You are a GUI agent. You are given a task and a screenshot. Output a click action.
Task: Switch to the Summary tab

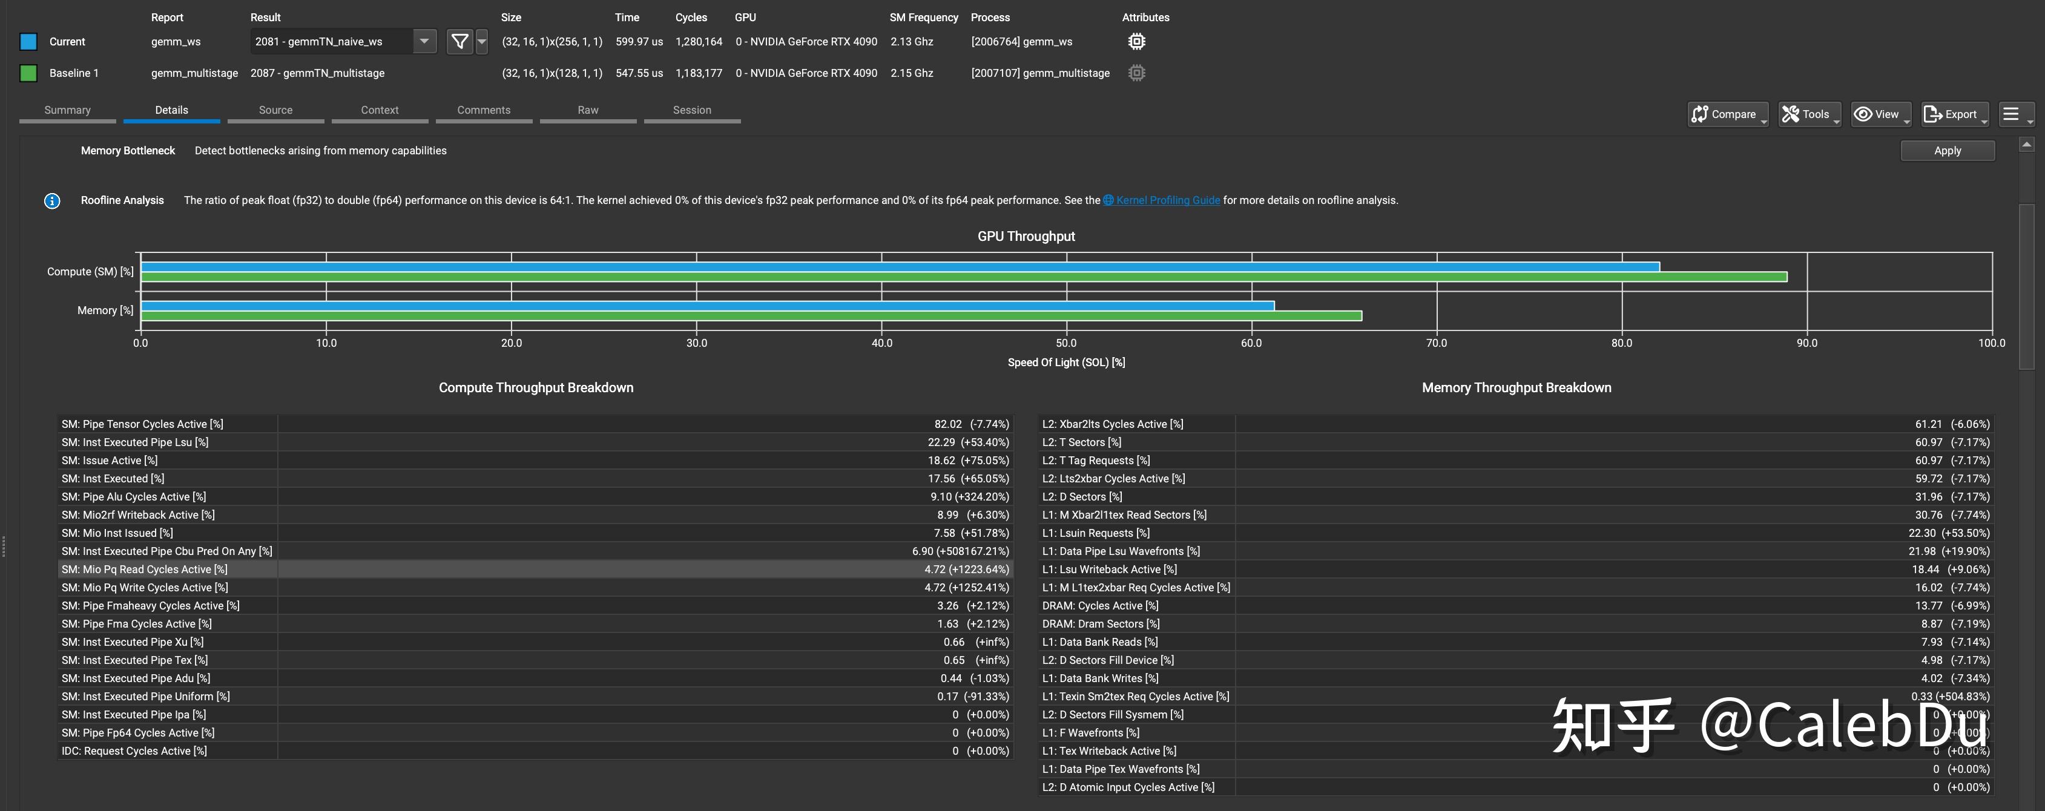point(67,110)
